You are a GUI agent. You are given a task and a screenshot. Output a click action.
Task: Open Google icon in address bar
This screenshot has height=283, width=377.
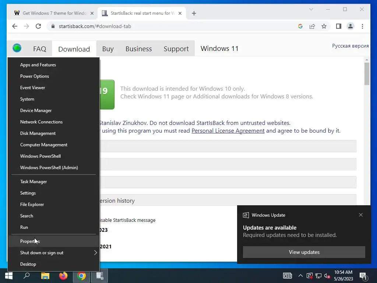point(300,26)
